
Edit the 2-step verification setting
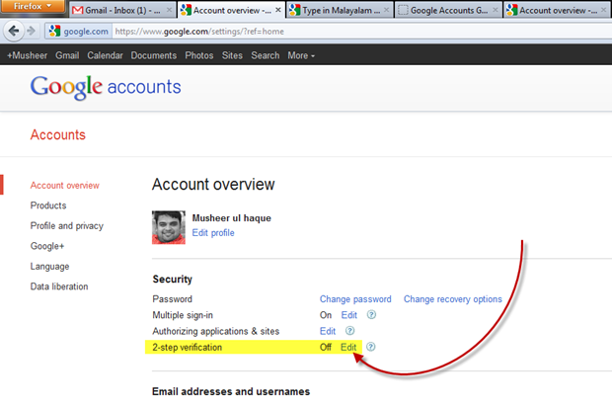point(348,348)
